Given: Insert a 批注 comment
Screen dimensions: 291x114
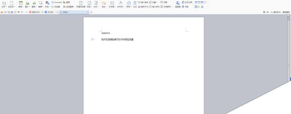Looking at the screenshot, I should pos(104,4).
